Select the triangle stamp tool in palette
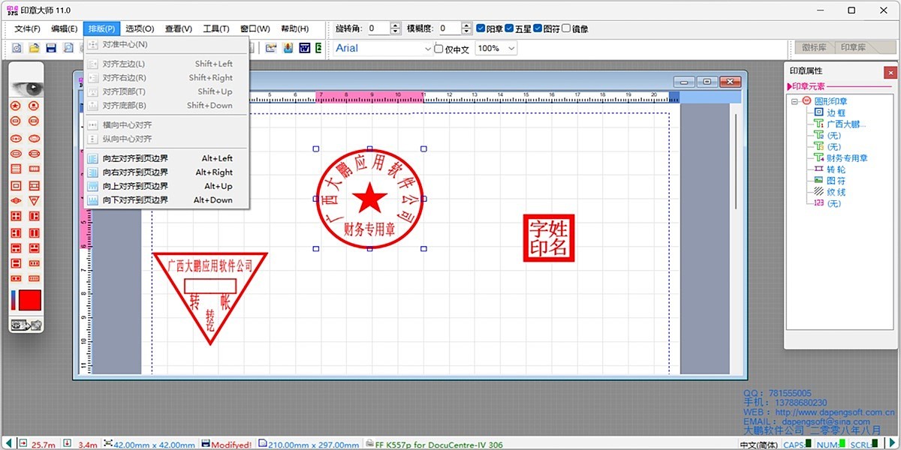Viewport: 901px width, 450px height. point(34,201)
